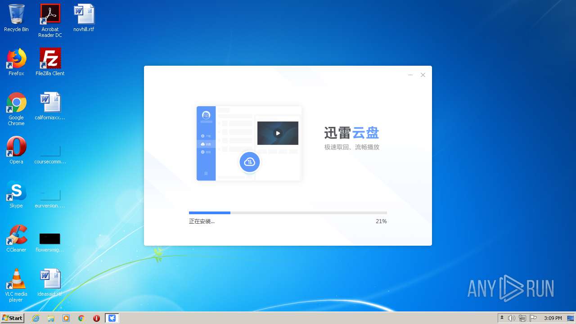Close the Xunlei installer window

coord(423,75)
